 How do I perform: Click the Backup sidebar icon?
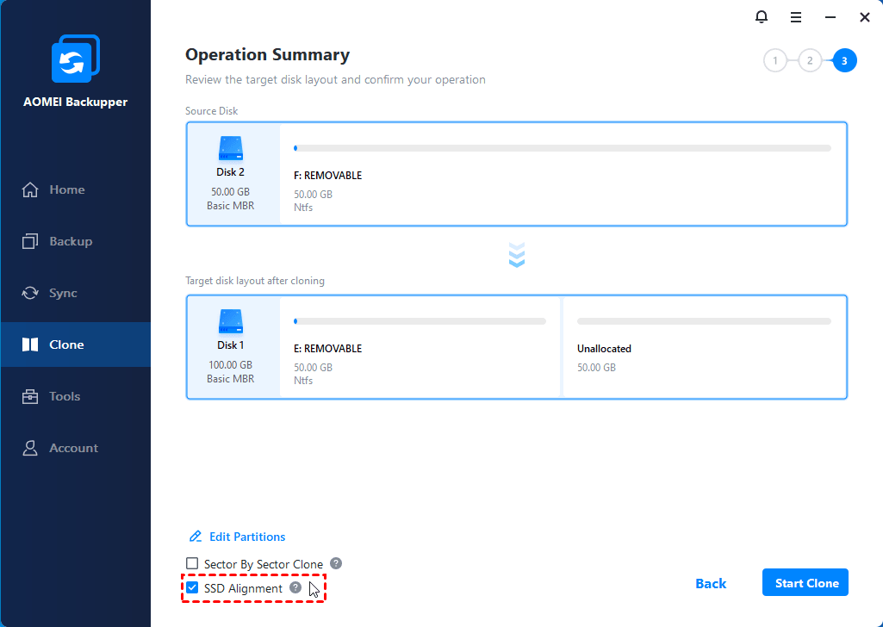30,241
